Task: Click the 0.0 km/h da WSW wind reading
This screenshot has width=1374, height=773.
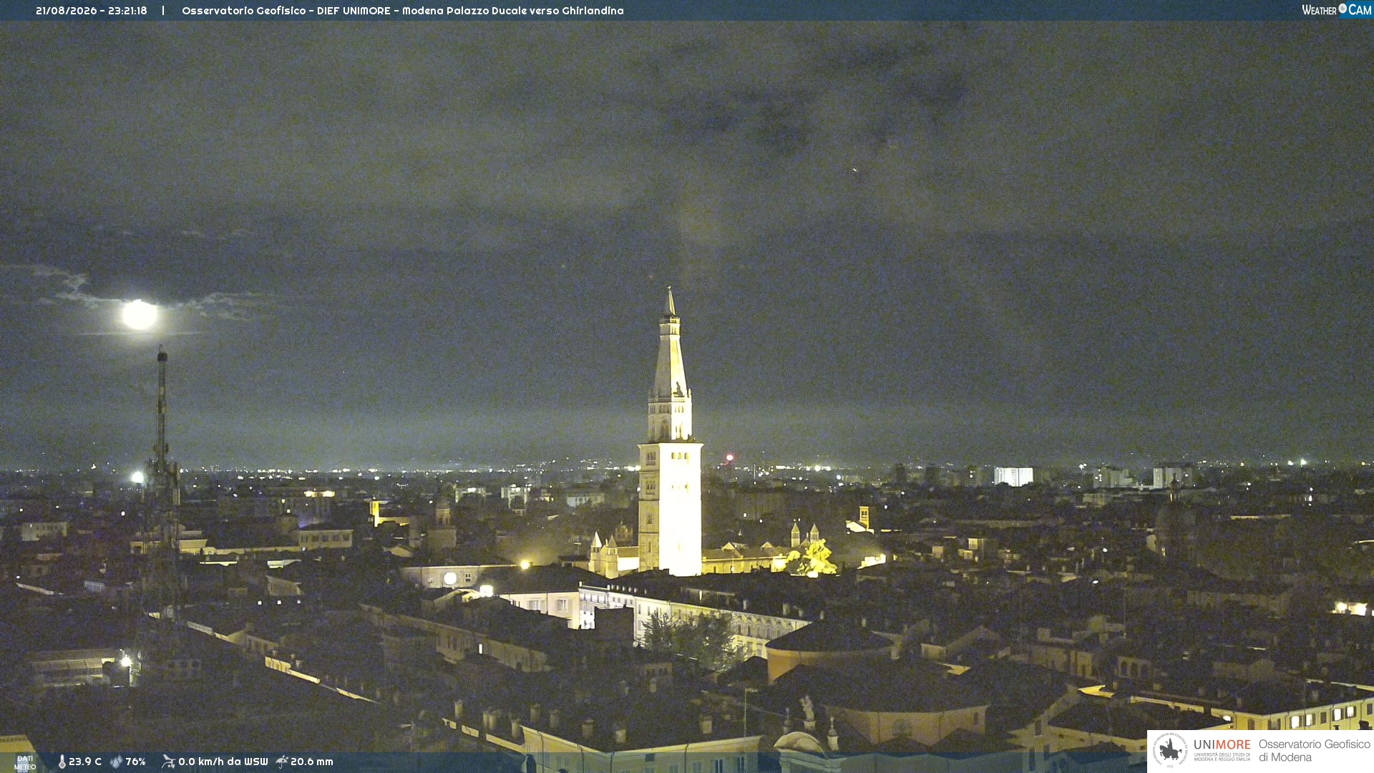Action: [x=223, y=762]
